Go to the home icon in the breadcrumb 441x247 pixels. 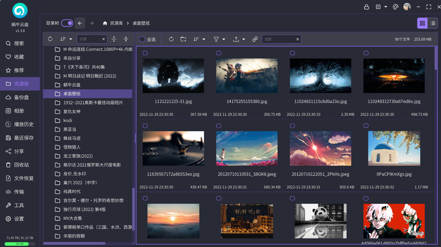click(105, 23)
